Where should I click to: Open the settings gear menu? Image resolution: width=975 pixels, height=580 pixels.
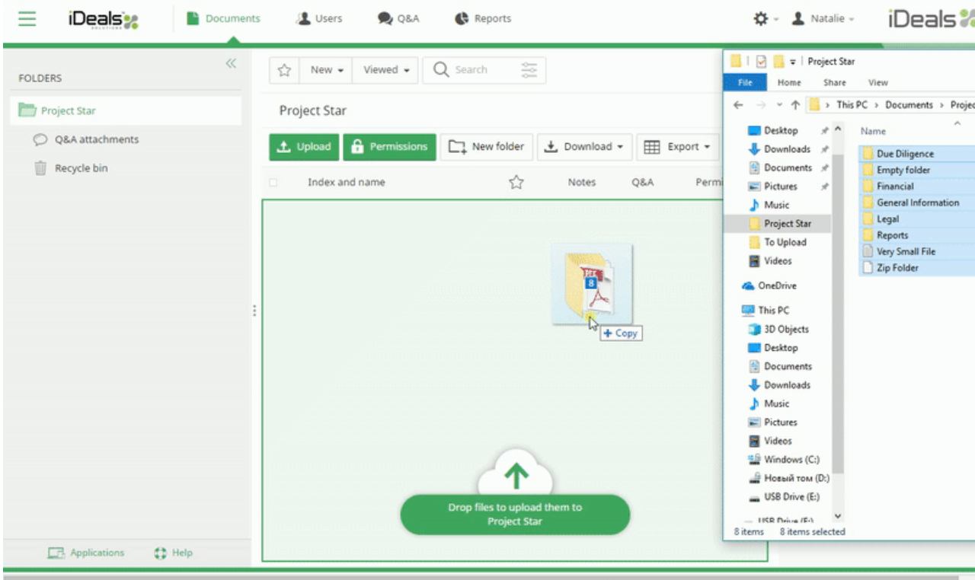tap(759, 18)
